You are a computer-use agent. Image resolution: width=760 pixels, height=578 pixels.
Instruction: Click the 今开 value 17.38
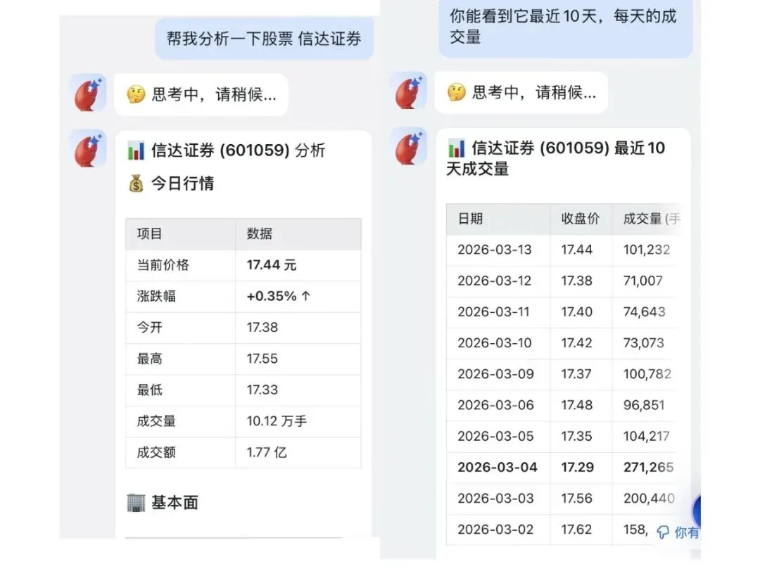(262, 328)
